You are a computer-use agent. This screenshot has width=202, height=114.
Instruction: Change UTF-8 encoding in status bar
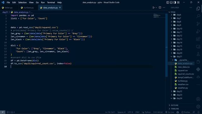click(130, 112)
